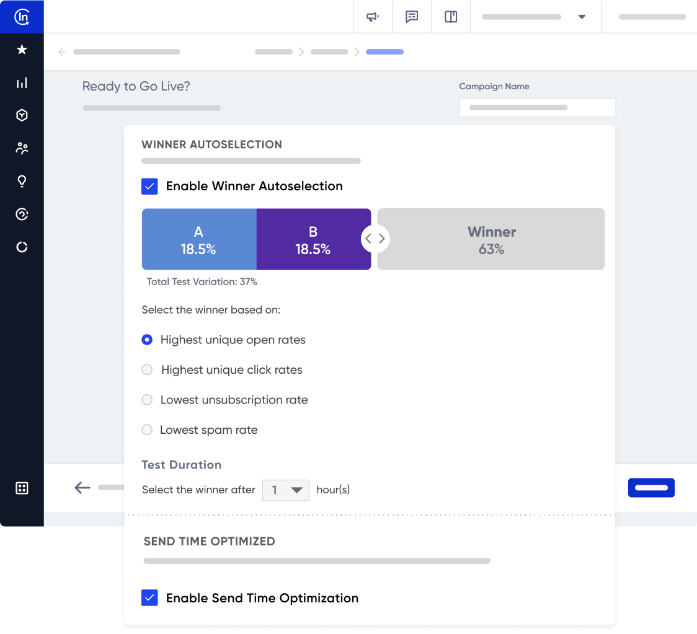Toggle Enable Send Time Optimization checkbox
This screenshot has height=634, width=697.
pyautogui.click(x=149, y=598)
